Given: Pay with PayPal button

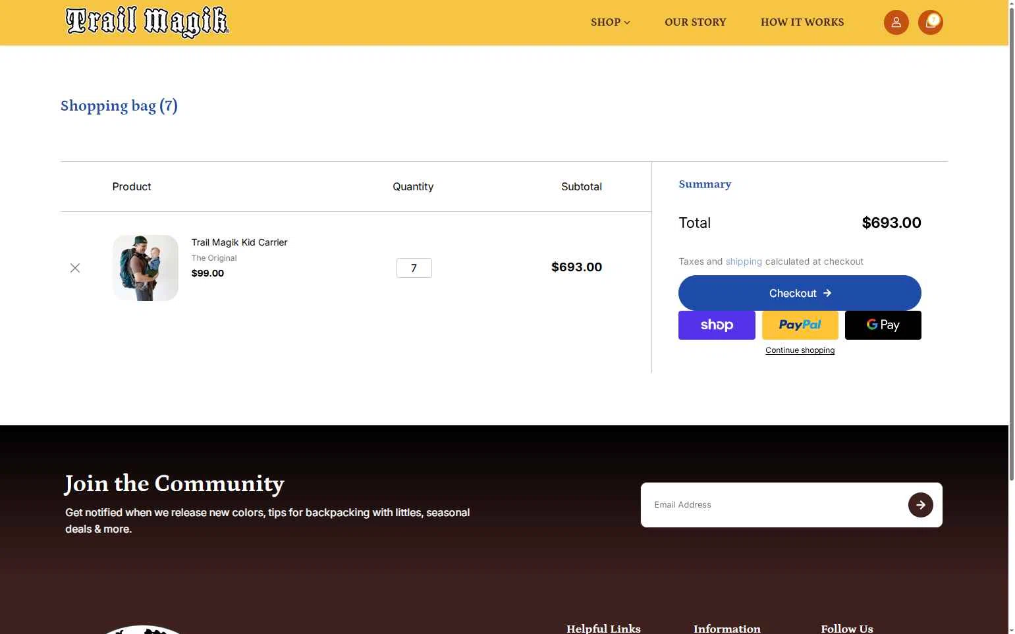Looking at the screenshot, I should point(800,325).
